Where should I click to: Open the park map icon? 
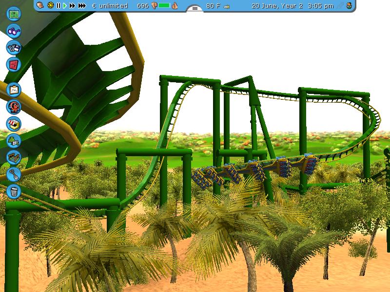tap(14, 14)
